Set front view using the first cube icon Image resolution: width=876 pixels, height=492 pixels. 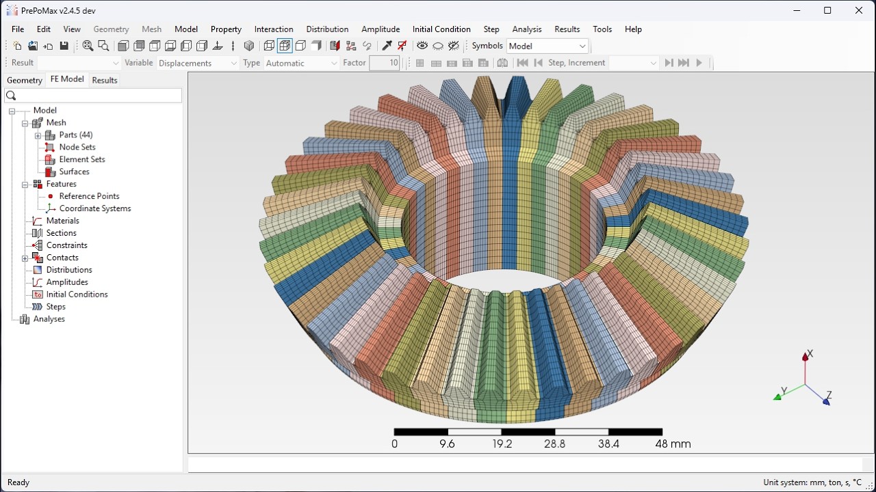(x=123, y=46)
